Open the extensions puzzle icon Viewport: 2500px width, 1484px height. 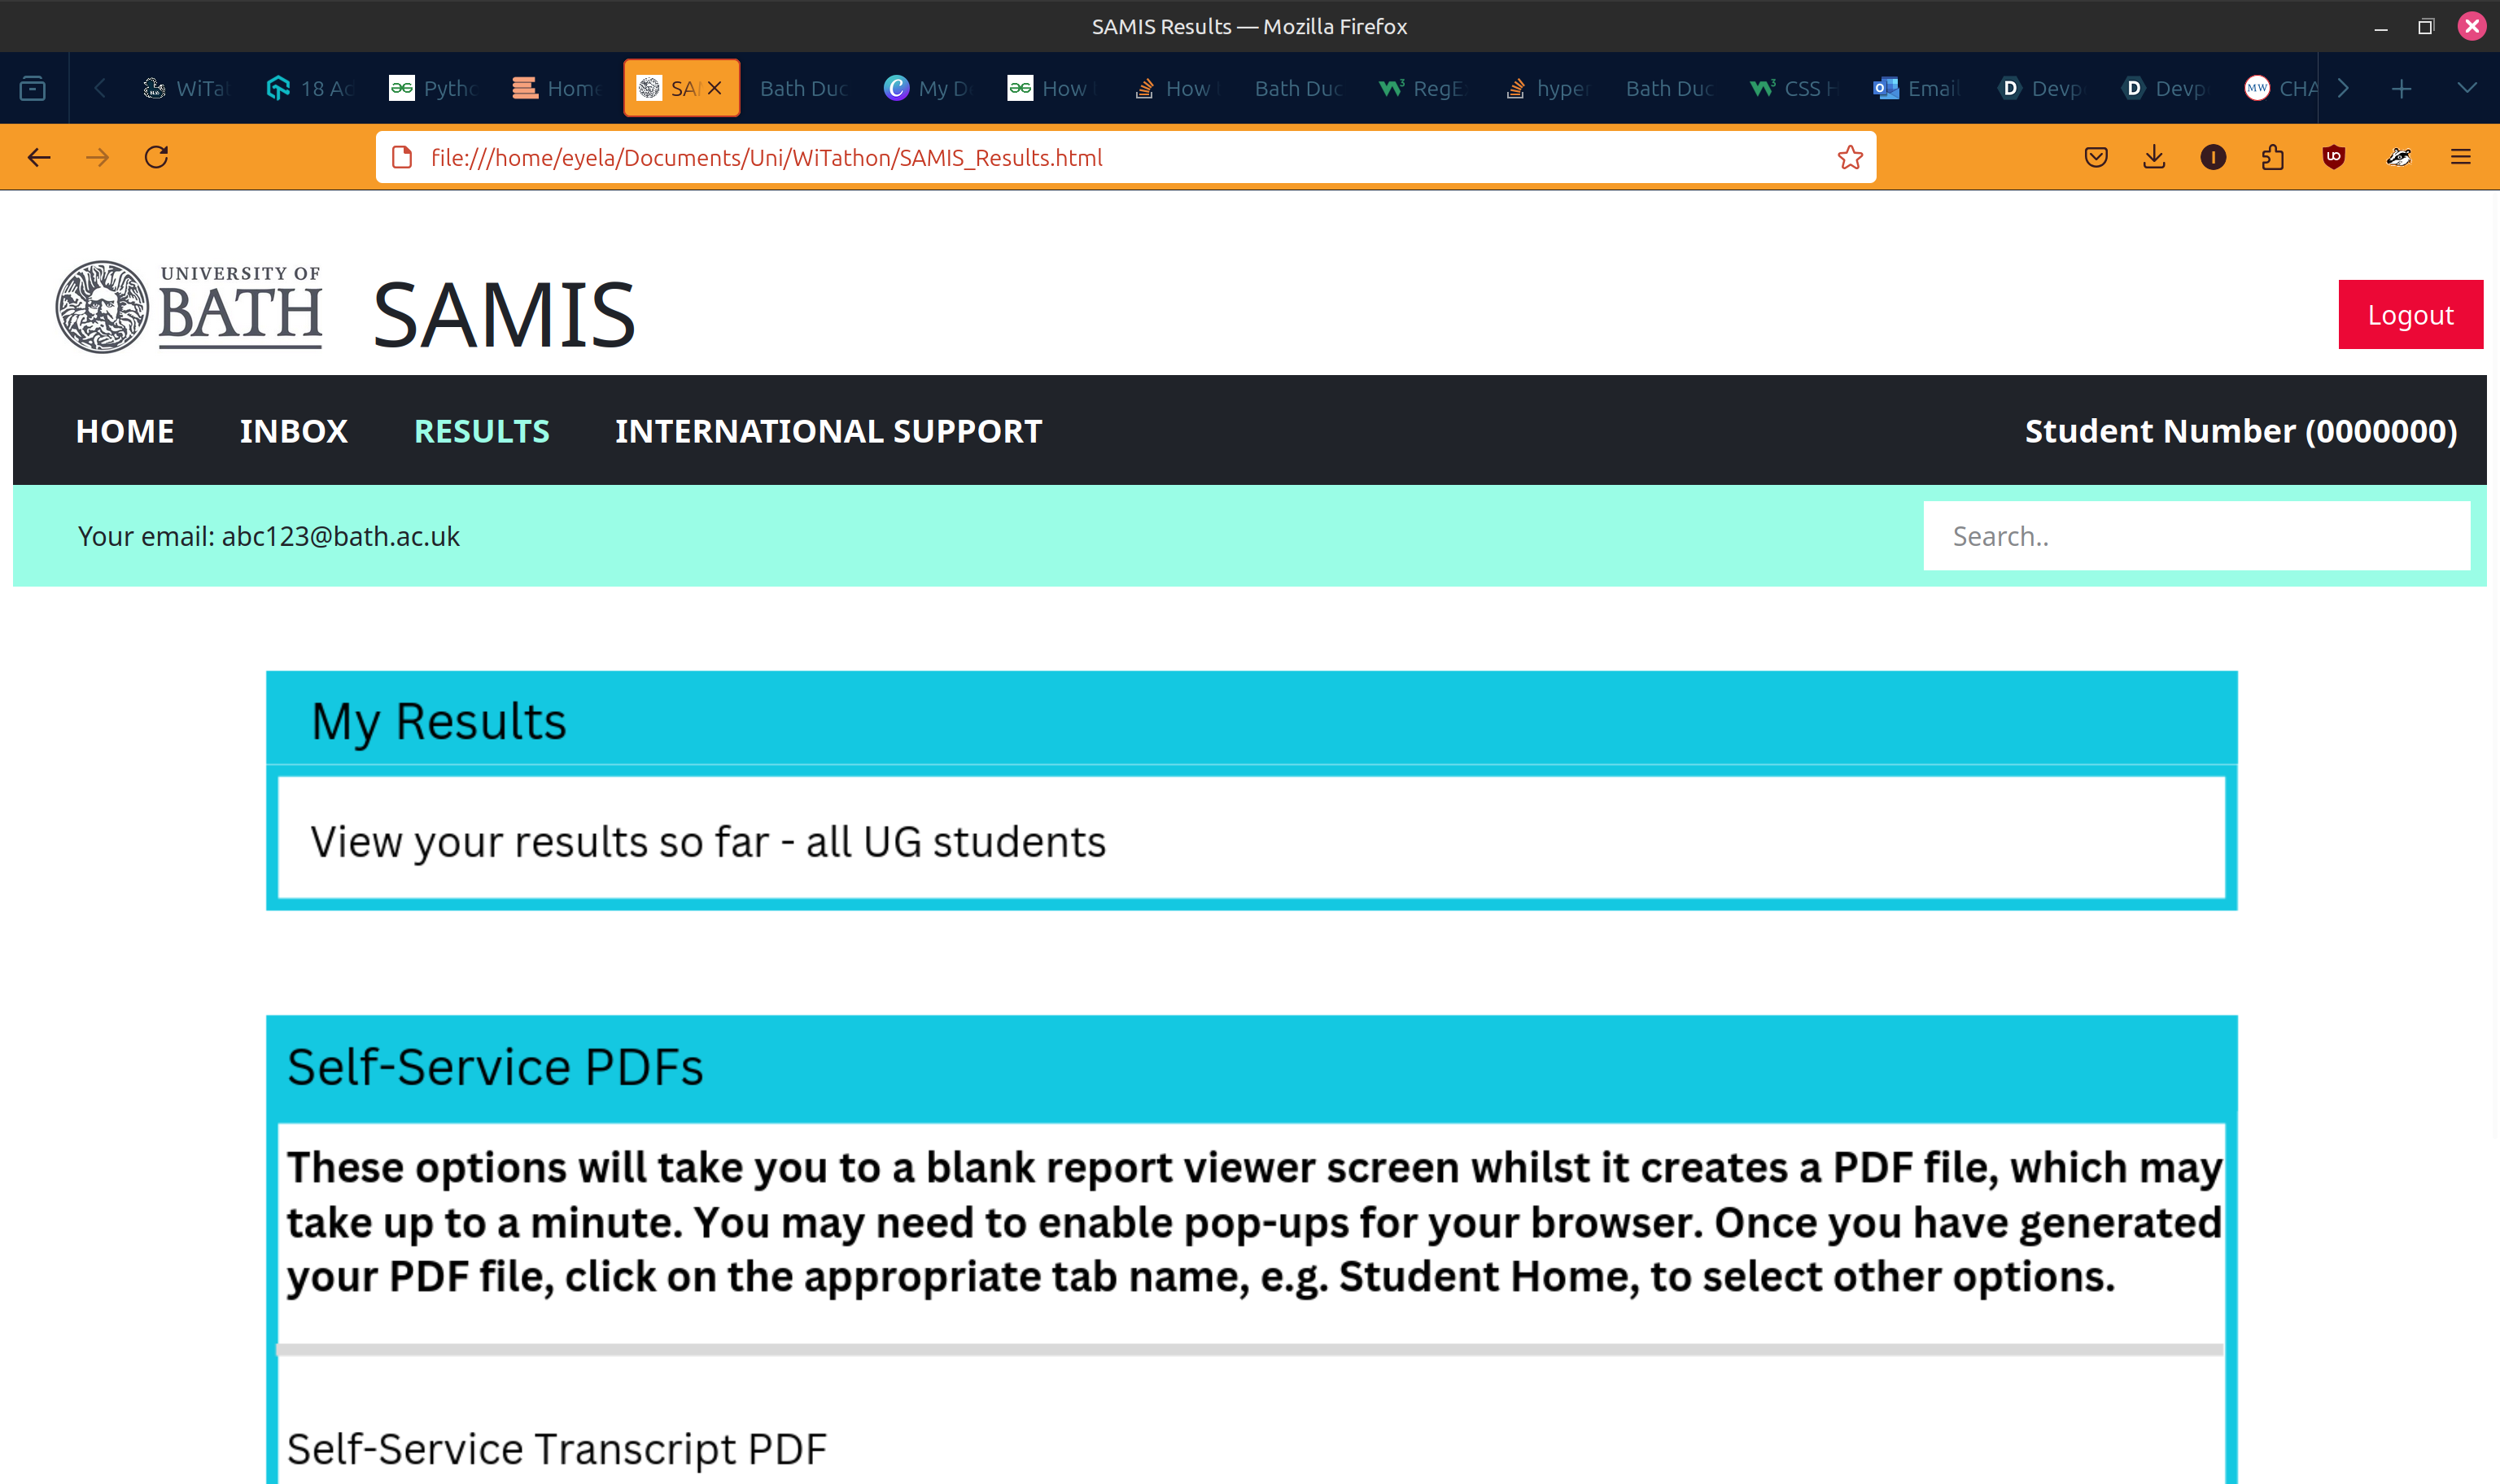[2272, 157]
